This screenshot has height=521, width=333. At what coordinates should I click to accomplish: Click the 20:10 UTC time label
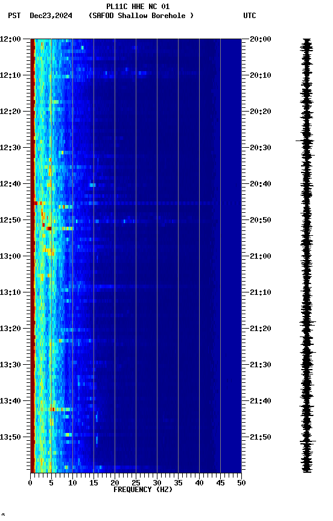tap(261, 75)
